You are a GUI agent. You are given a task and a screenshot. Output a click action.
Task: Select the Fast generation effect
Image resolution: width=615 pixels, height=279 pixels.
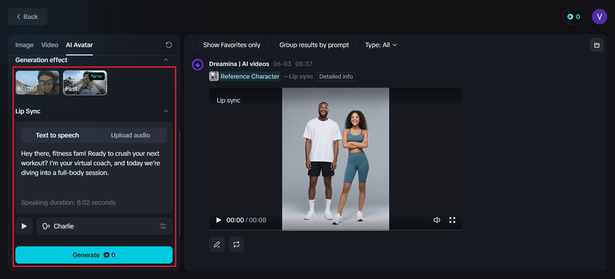point(85,83)
